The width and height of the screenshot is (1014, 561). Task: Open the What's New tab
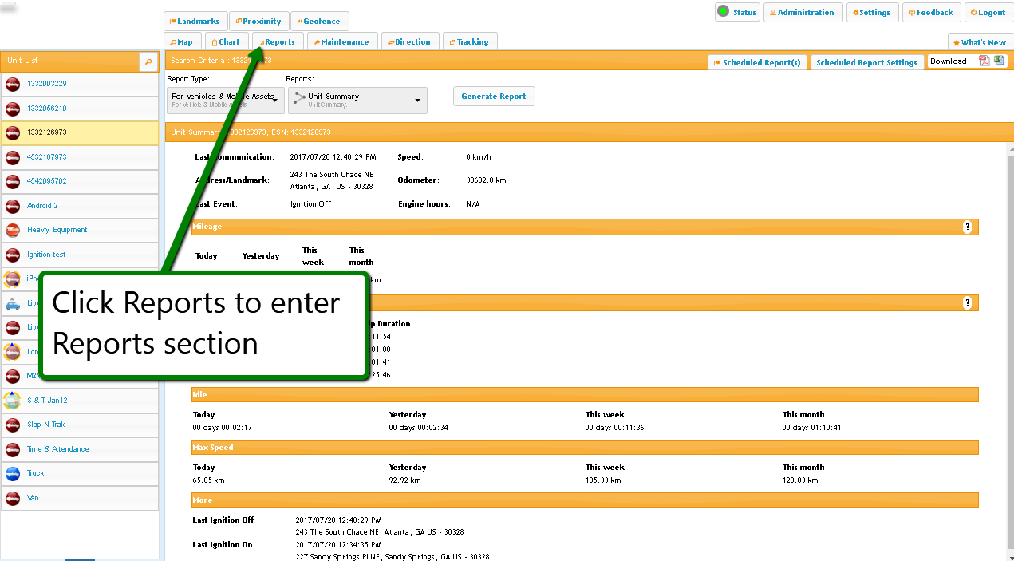tap(980, 42)
